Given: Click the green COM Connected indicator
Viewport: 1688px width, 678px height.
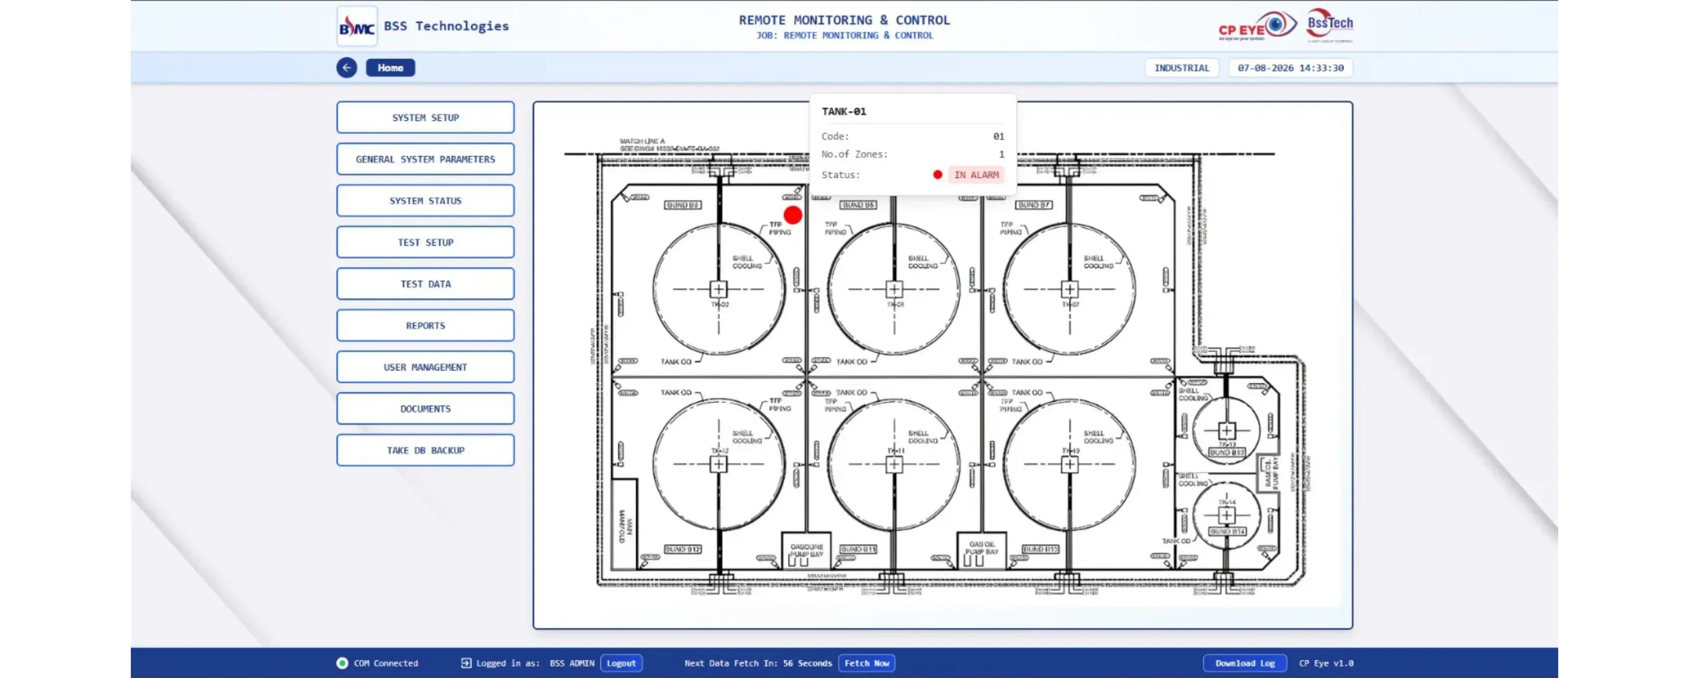Looking at the screenshot, I should 342,663.
